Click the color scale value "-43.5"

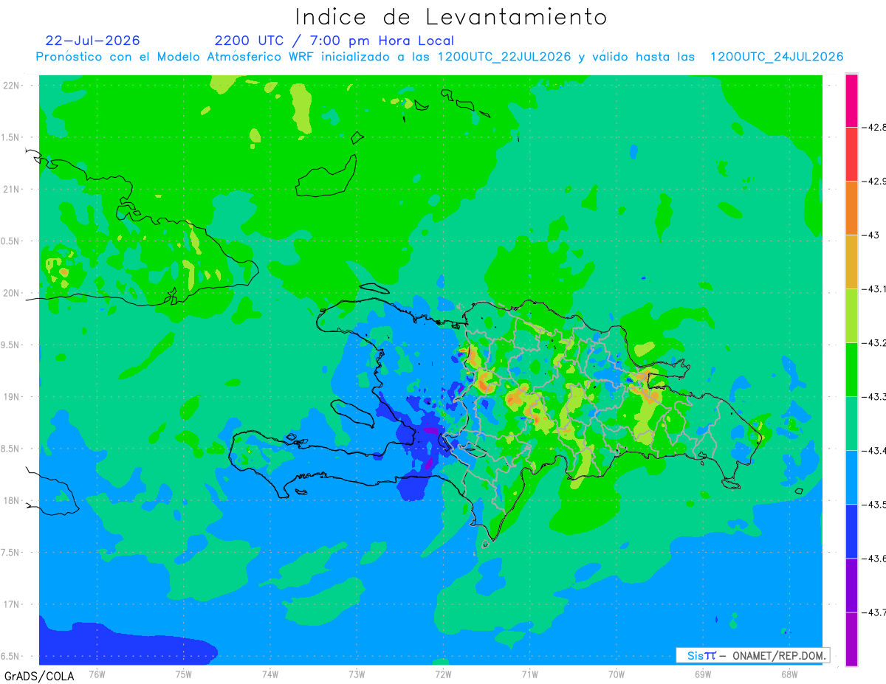click(874, 504)
